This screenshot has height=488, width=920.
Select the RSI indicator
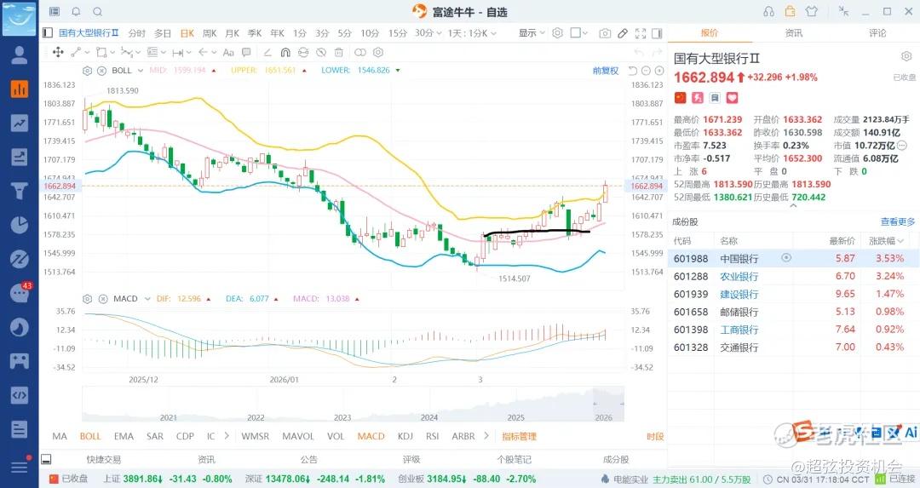[433, 436]
